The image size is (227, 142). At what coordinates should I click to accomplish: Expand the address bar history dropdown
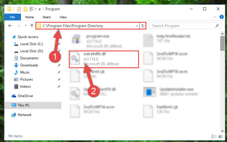[137, 26]
